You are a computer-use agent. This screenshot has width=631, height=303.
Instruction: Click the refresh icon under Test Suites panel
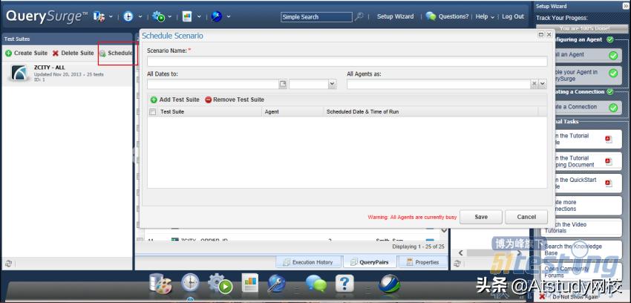[8, 264]
